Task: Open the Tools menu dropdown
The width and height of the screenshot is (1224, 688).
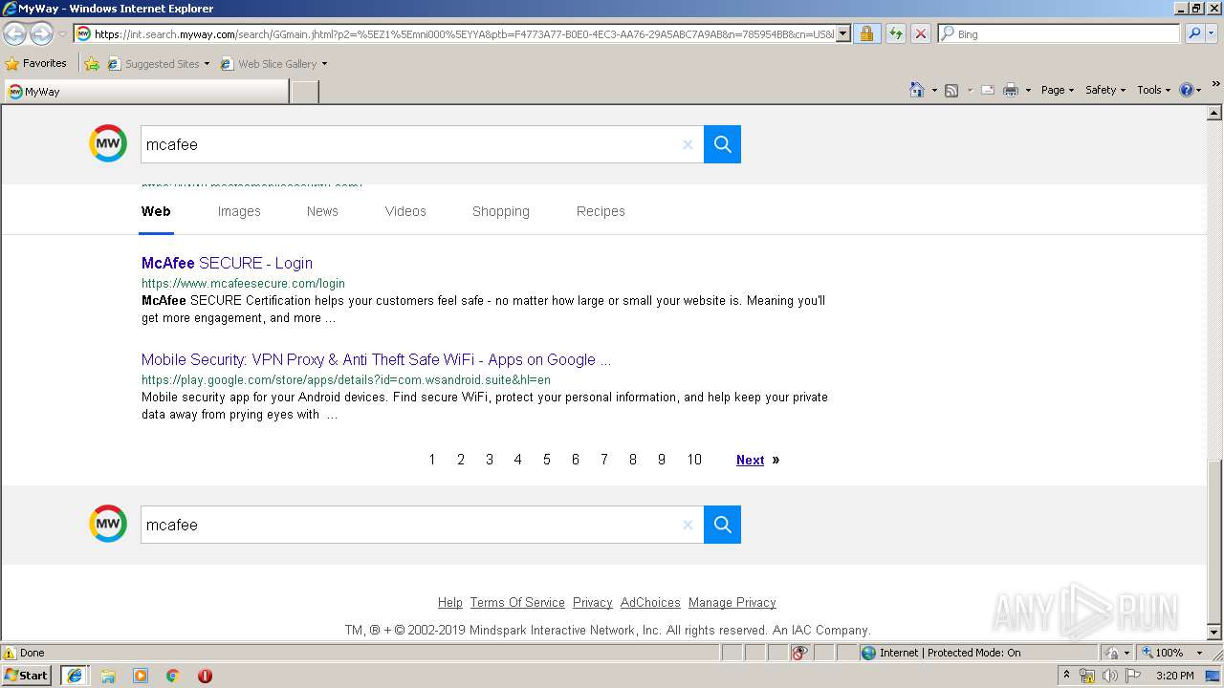Action: pos(1153,90)
